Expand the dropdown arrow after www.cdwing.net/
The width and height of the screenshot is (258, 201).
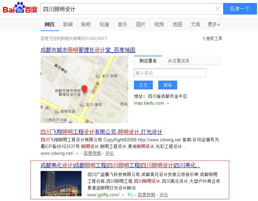click(77, 153)
